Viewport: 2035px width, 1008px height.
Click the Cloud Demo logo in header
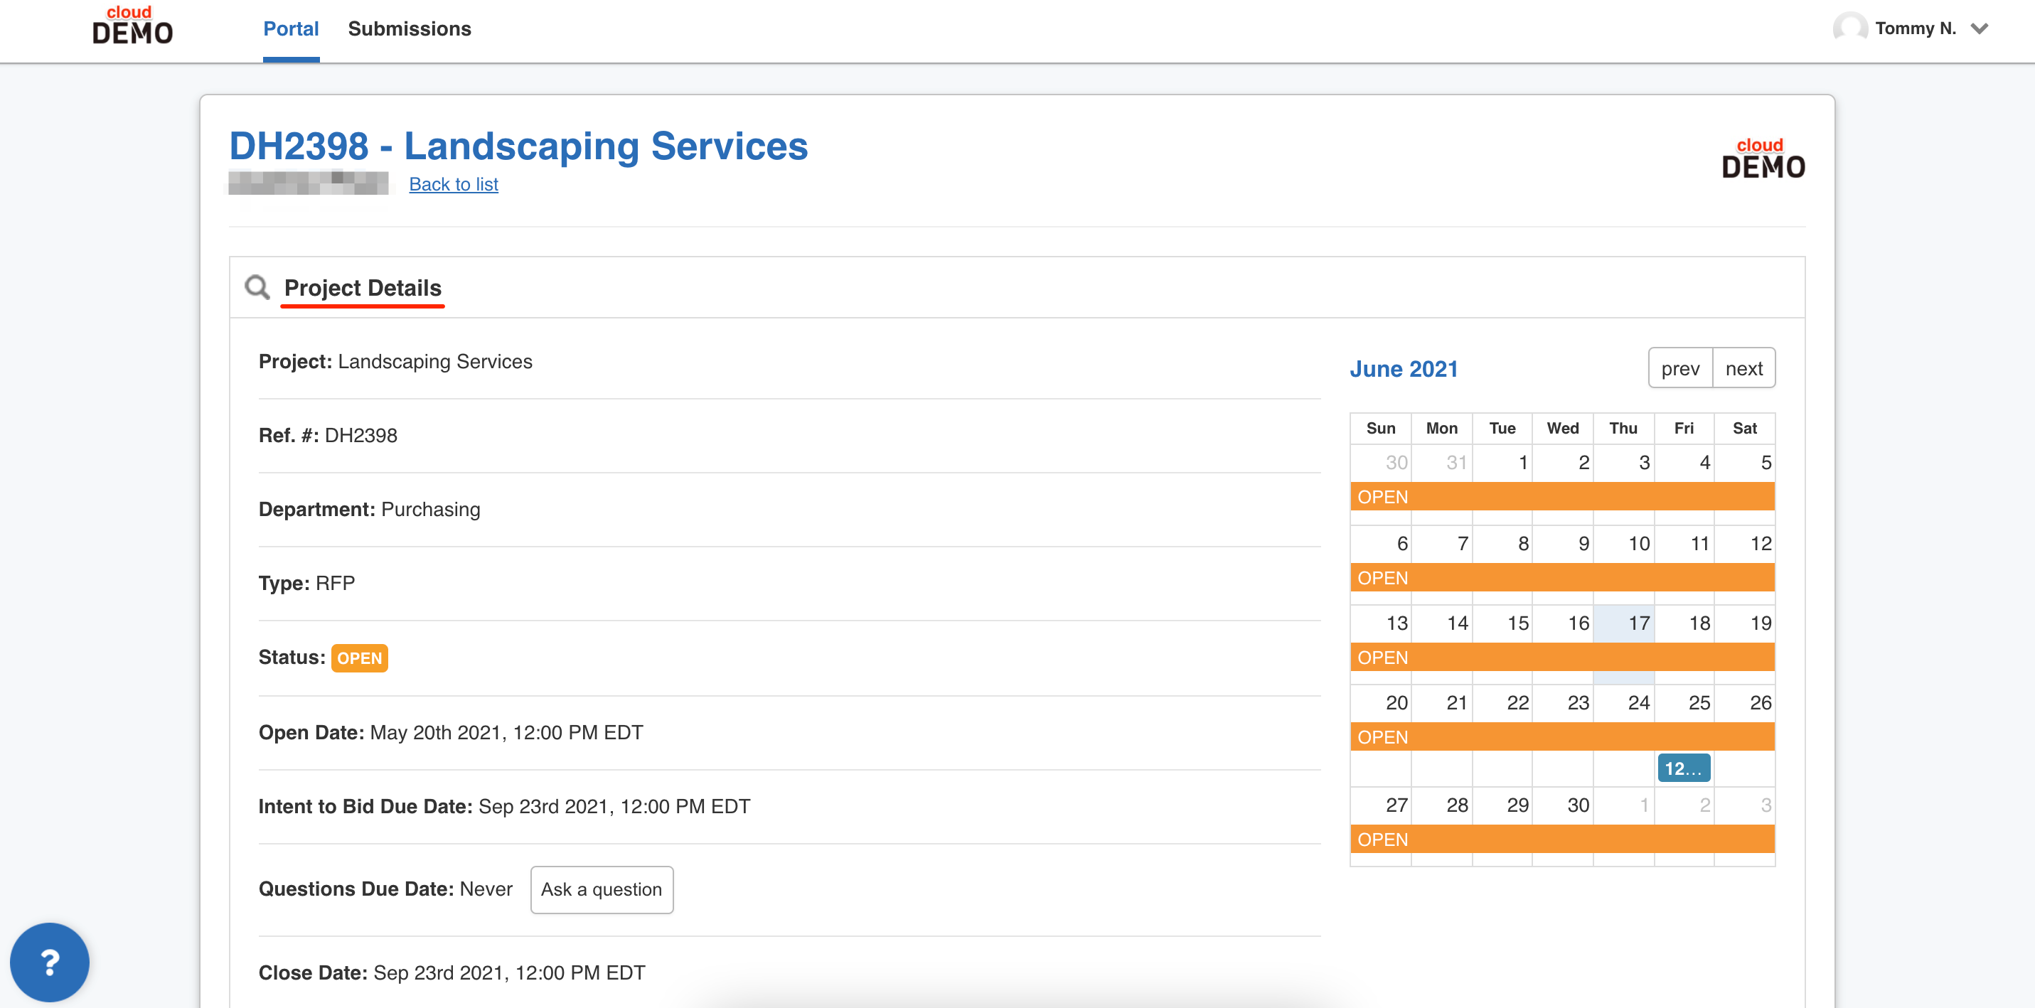pyautogui.click(x=132, y=26)
